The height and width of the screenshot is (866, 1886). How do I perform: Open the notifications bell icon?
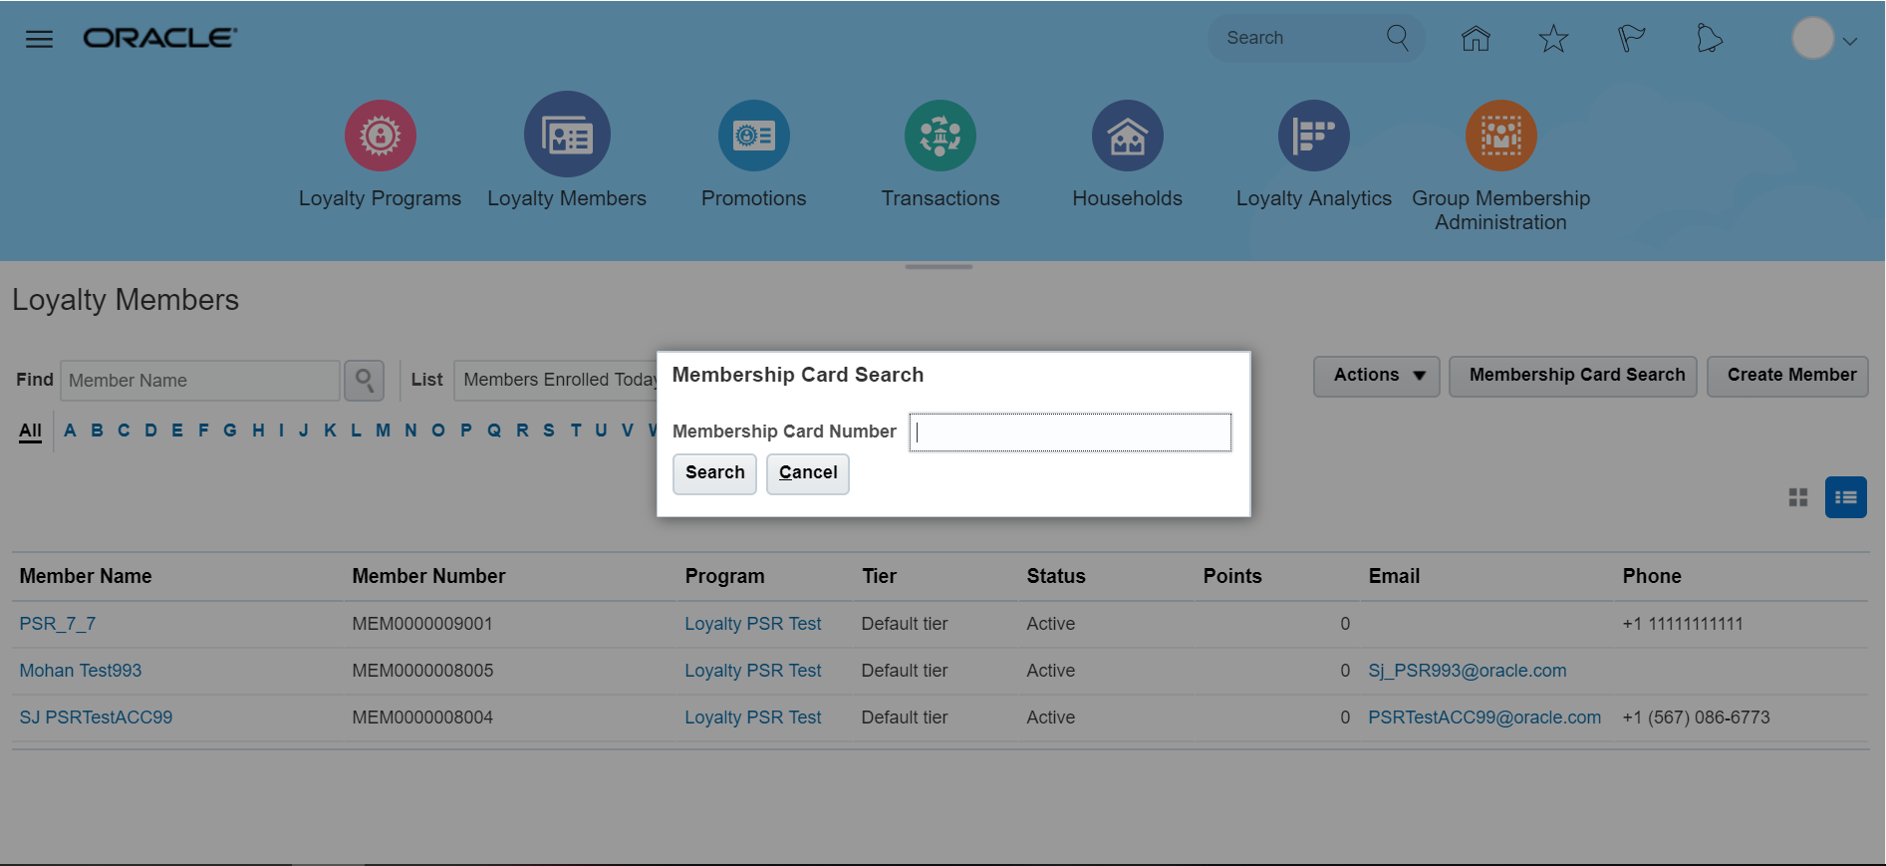tap(1709, 39)
